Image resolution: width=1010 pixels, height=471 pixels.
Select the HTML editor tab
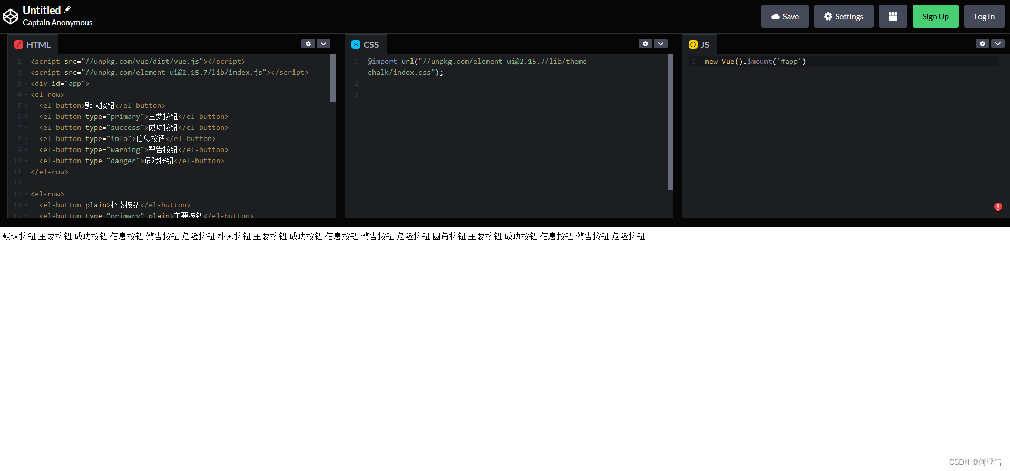33,45
